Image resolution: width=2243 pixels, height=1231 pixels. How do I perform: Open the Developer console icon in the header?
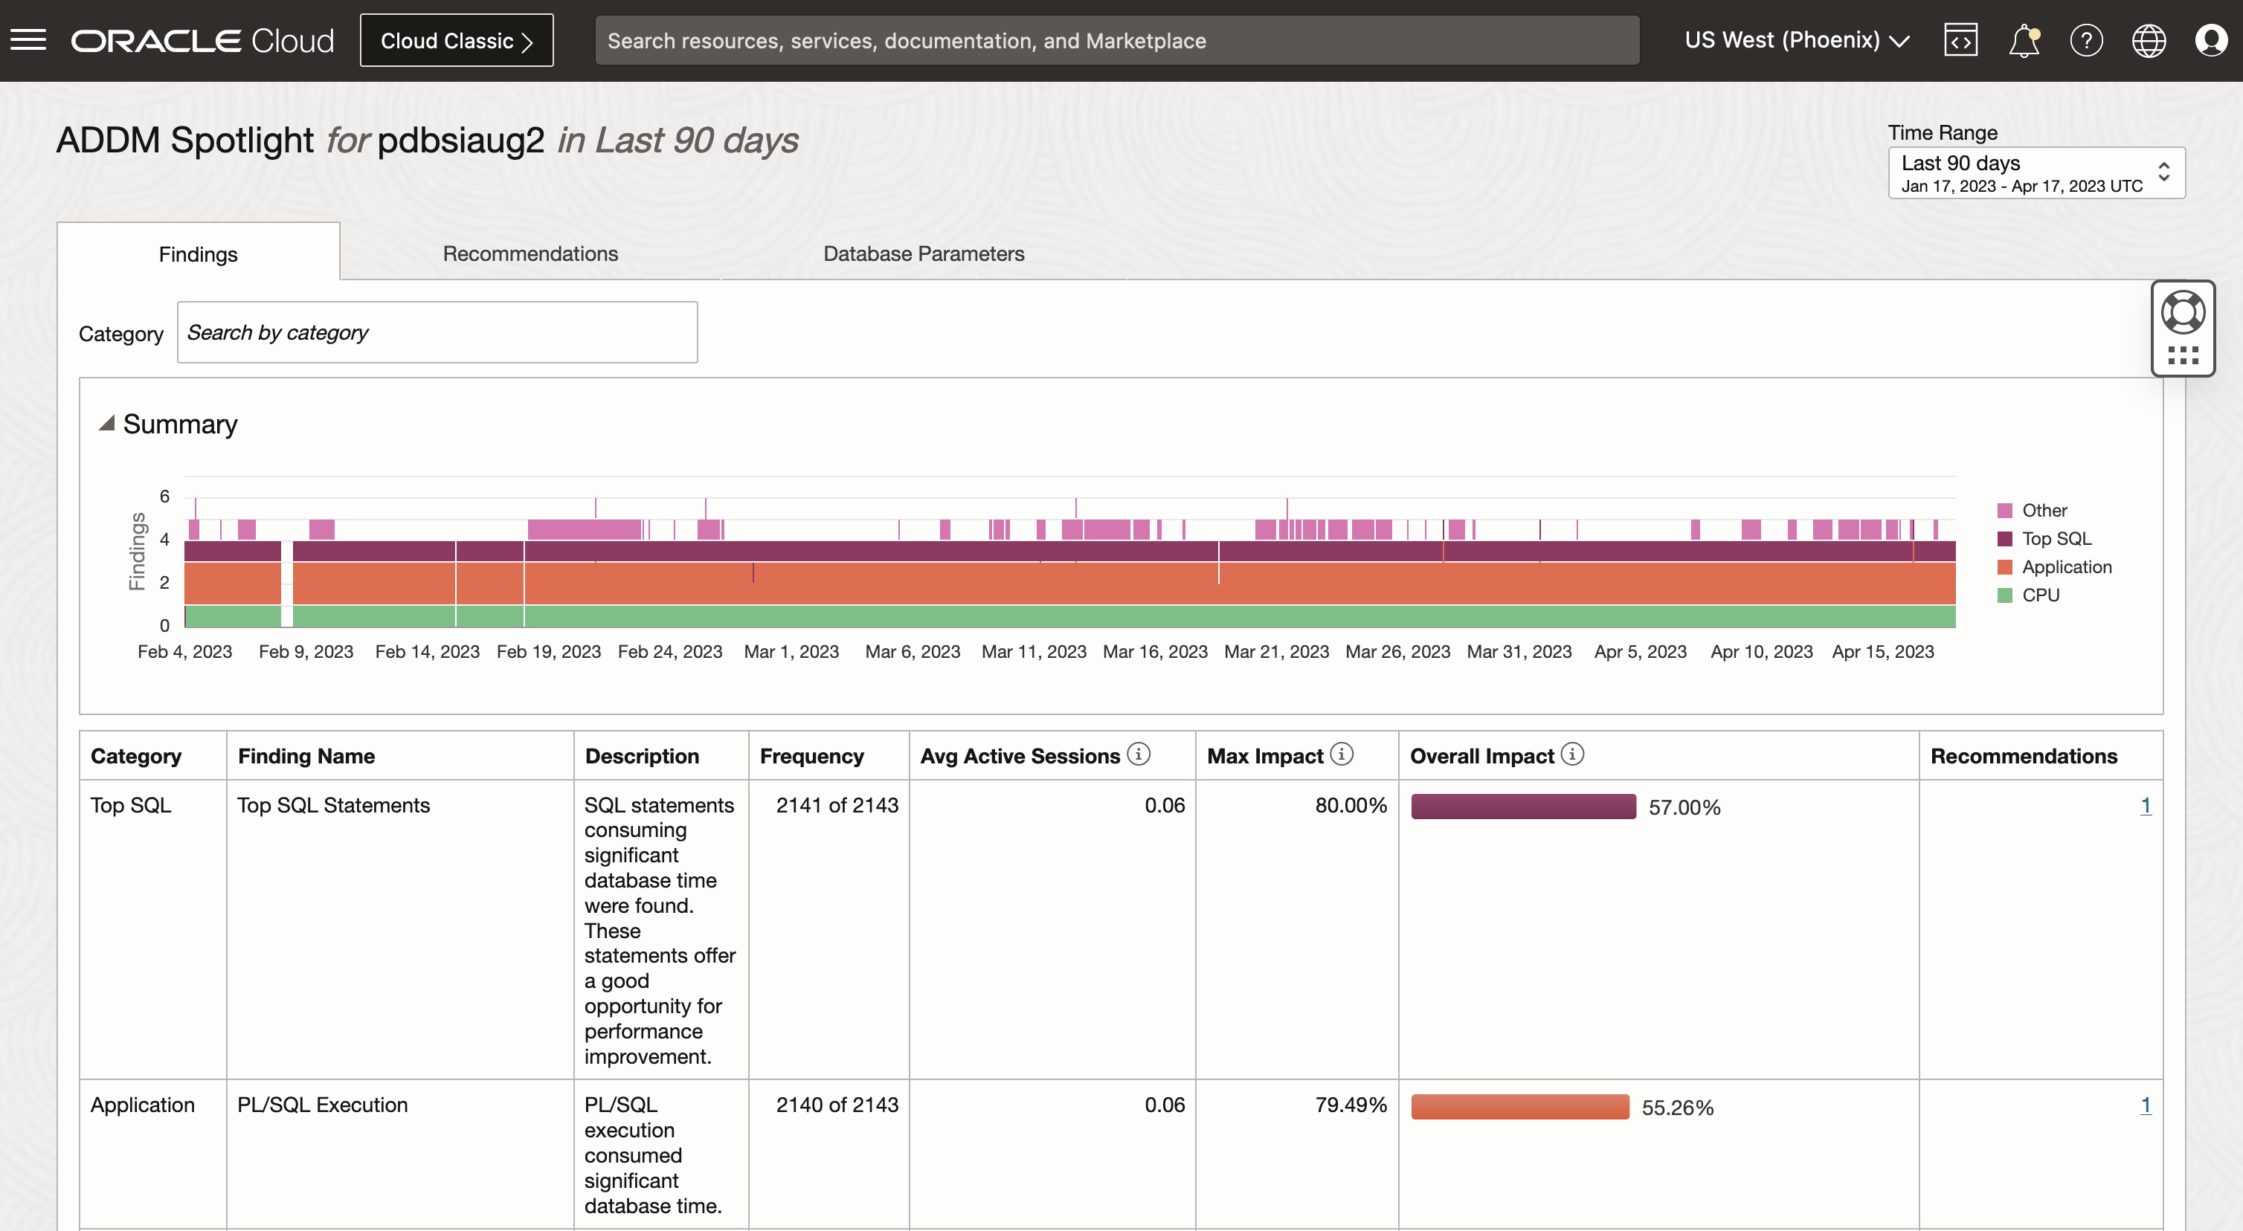(1960, 39)
